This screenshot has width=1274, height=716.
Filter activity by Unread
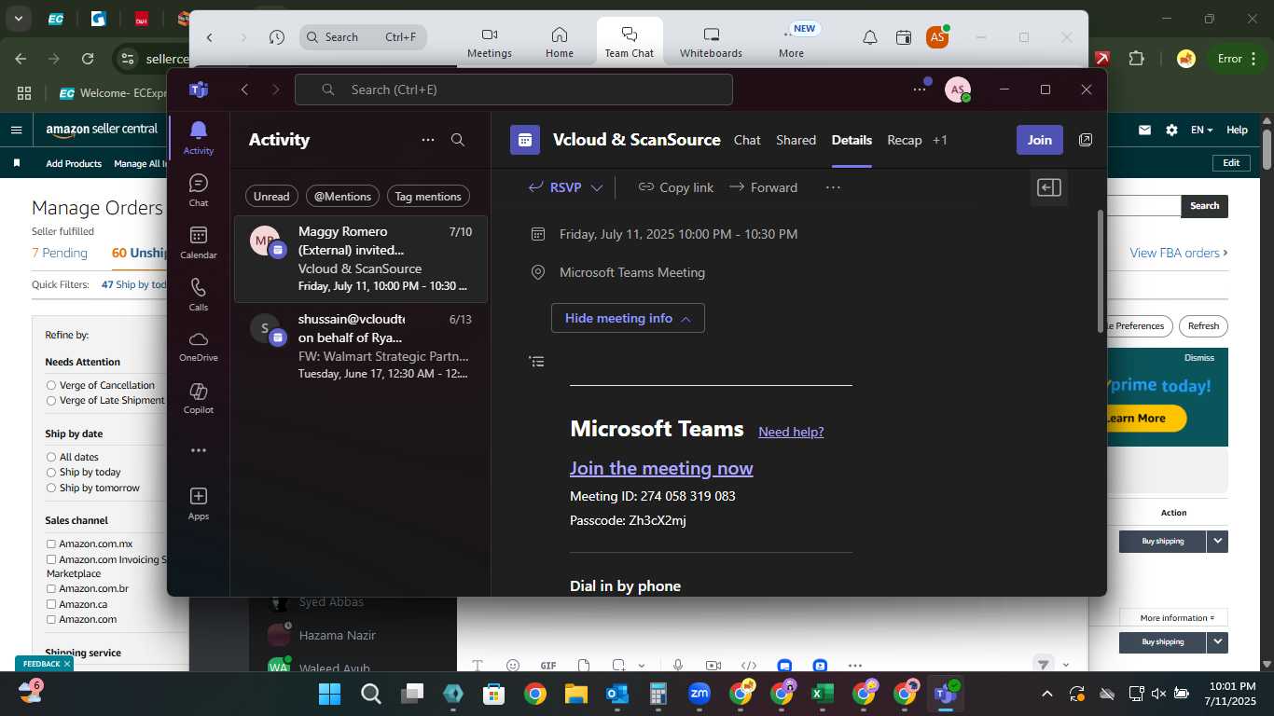tap(271, 196)
